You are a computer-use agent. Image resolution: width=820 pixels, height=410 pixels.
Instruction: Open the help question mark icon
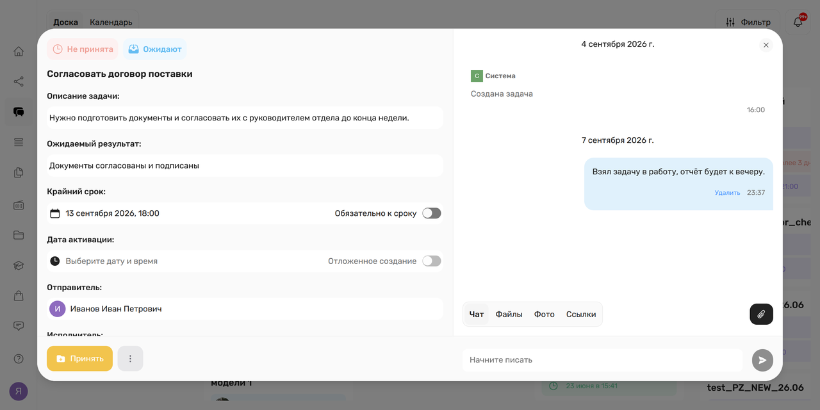tap(19, 359)
